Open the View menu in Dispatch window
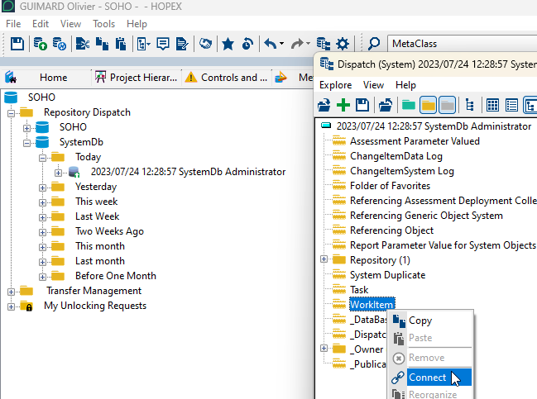 (373, 85)
